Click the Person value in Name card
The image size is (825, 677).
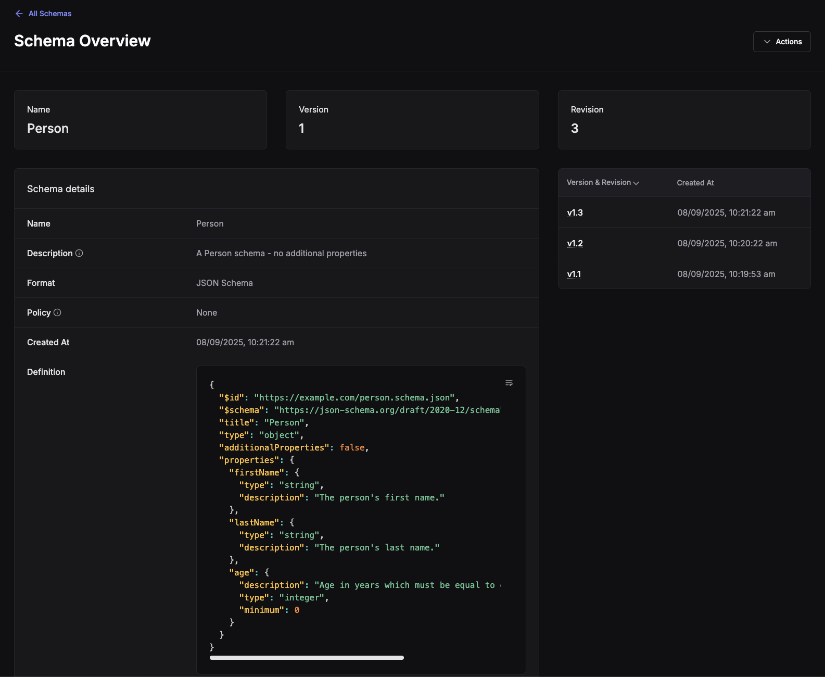(x=48, y=129)
